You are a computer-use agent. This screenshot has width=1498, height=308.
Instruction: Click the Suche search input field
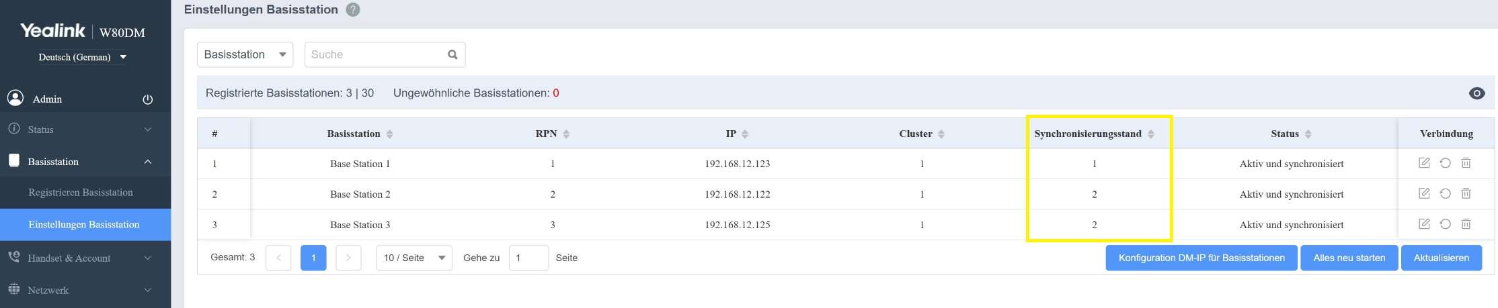pos(373,55)
